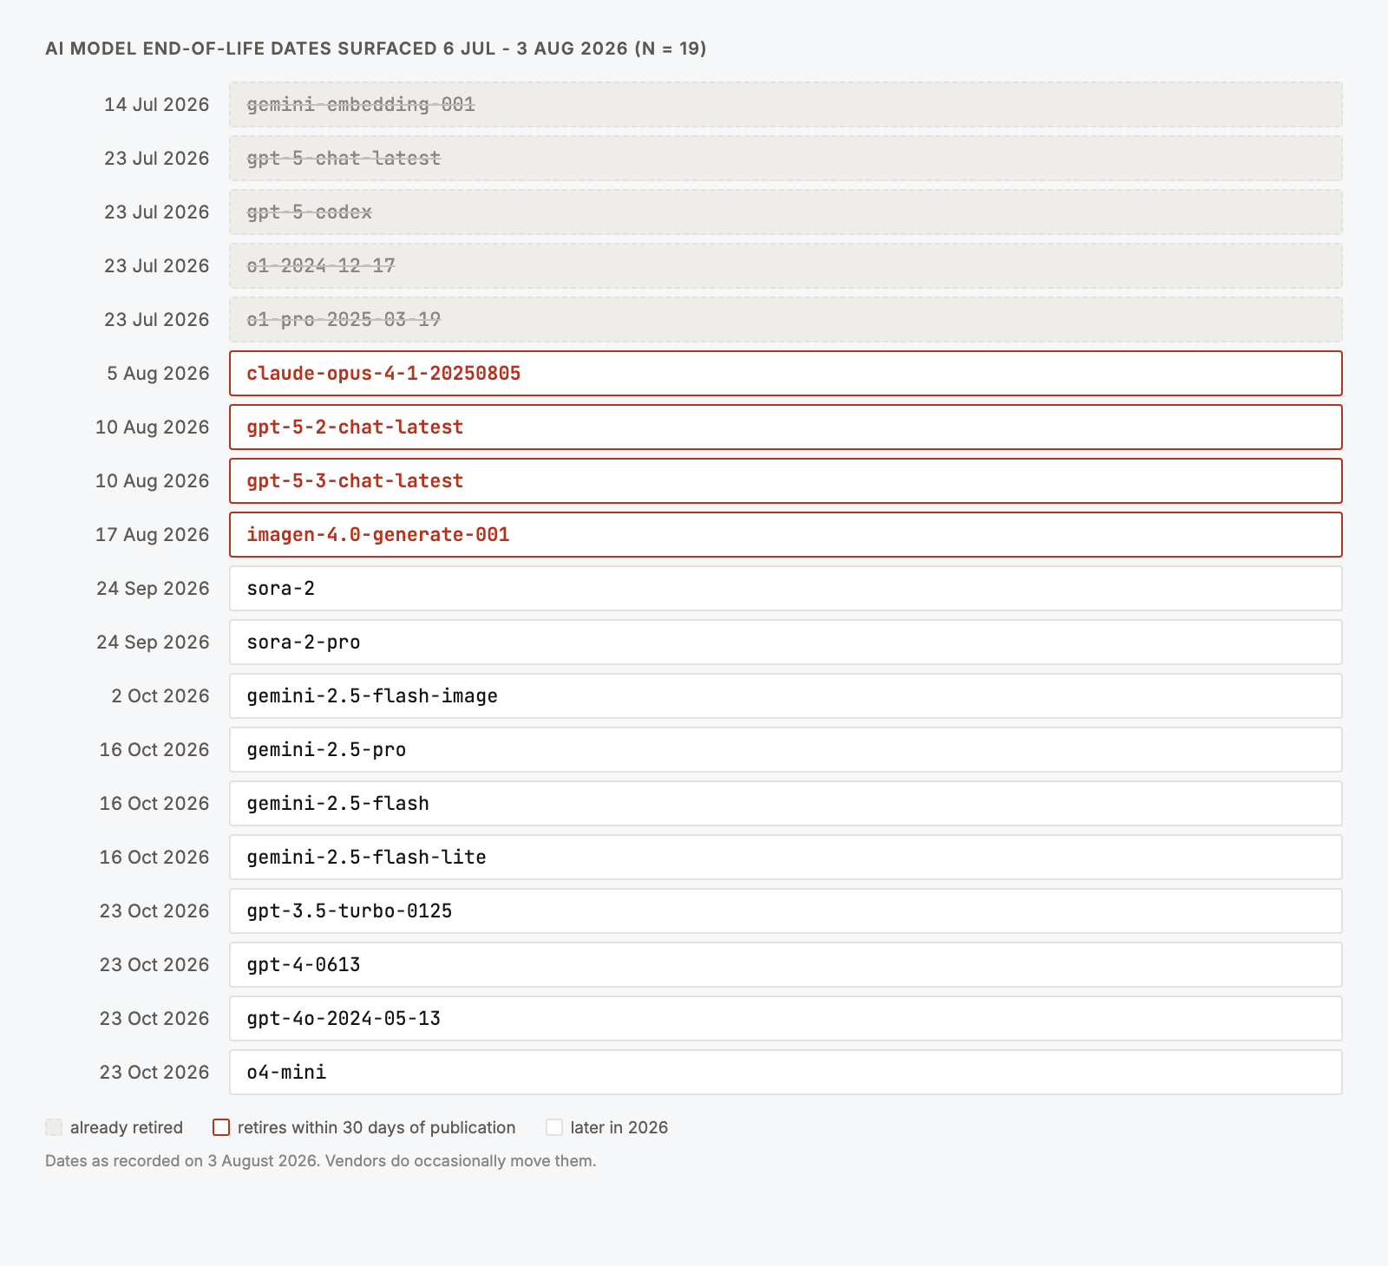Click the date beside o1-pro-2025-03-19
Image resolution: width=1388 pixels, height=1266 pixels.
157,320
